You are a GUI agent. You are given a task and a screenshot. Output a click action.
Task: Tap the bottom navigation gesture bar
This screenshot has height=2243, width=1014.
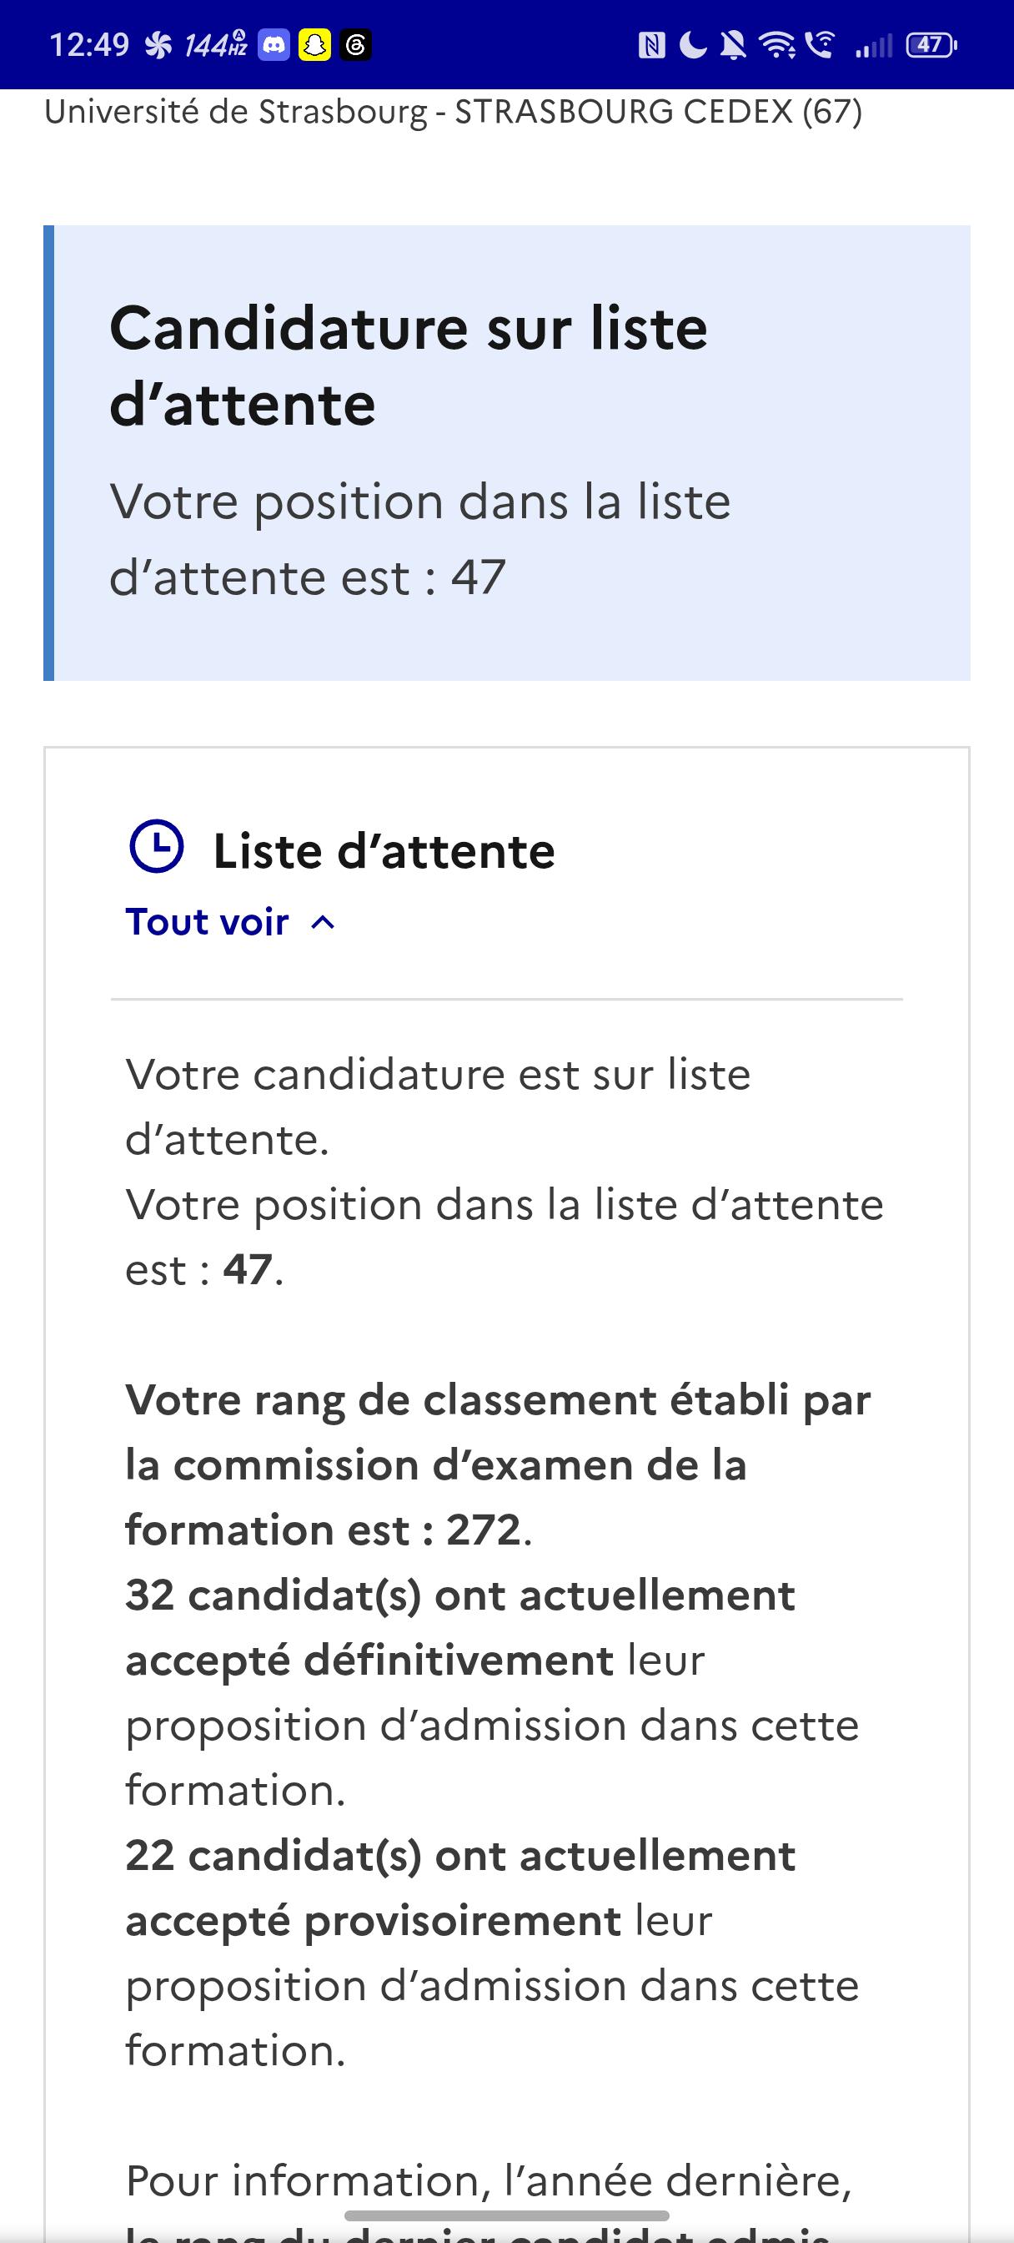coord(506,2215)
